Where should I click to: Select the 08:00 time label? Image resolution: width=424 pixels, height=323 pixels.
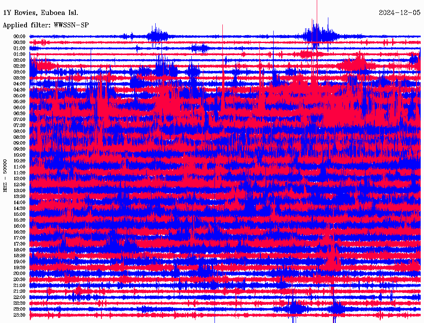19,131
